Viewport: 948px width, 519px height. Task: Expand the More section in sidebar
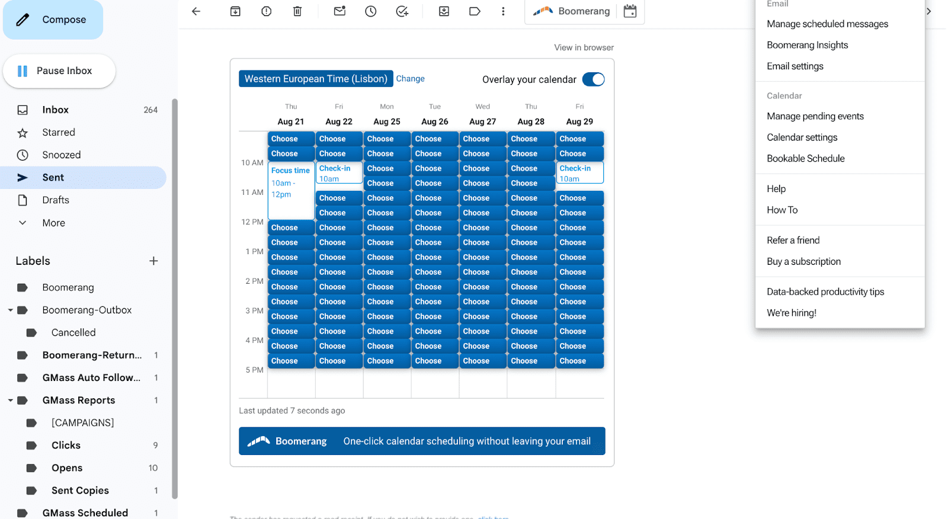coord(53,223)
